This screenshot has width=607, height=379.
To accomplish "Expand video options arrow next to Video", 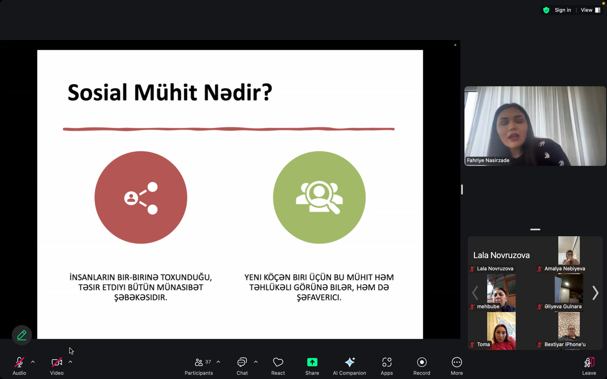I will 71,362.
